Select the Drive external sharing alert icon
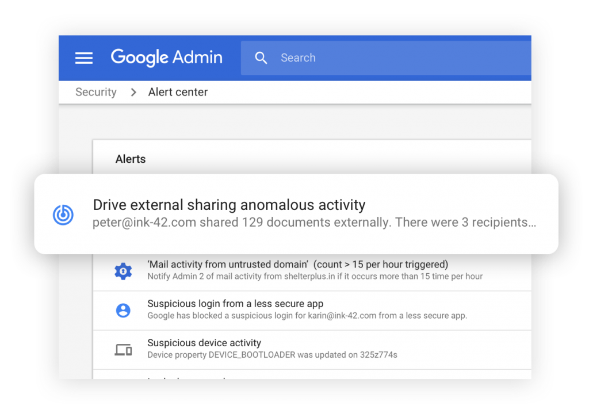The height and width of the screenshot is (417, 589). point(63,215)
